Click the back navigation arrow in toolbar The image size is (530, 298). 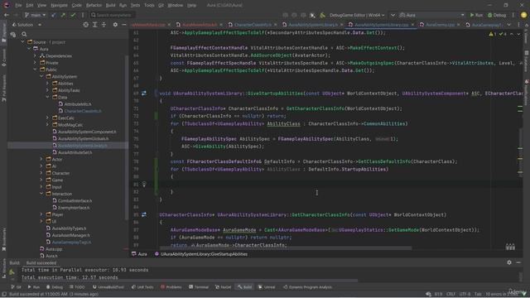coord(7,15)
